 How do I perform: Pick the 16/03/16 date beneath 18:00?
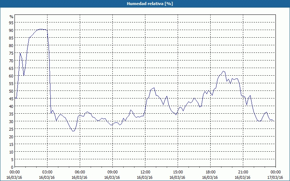210,177
